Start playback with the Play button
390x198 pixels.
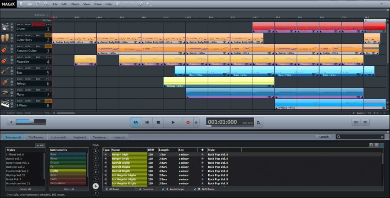coord(173,123)
